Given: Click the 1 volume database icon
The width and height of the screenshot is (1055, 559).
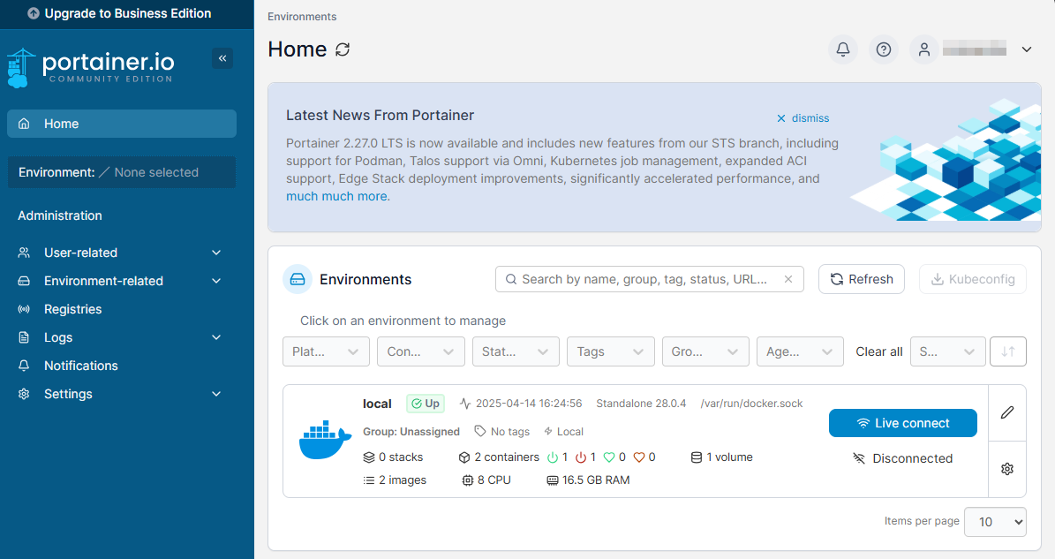Looking at the screenshot, I should [697, 457].
